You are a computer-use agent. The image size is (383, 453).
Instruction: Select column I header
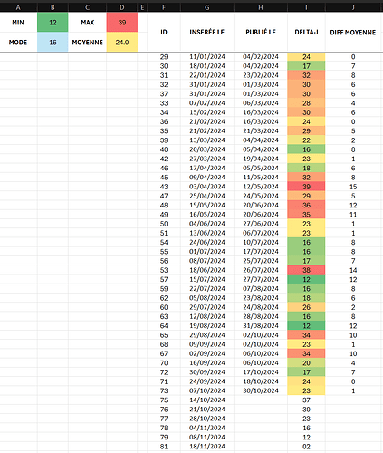tap(306, 7)
